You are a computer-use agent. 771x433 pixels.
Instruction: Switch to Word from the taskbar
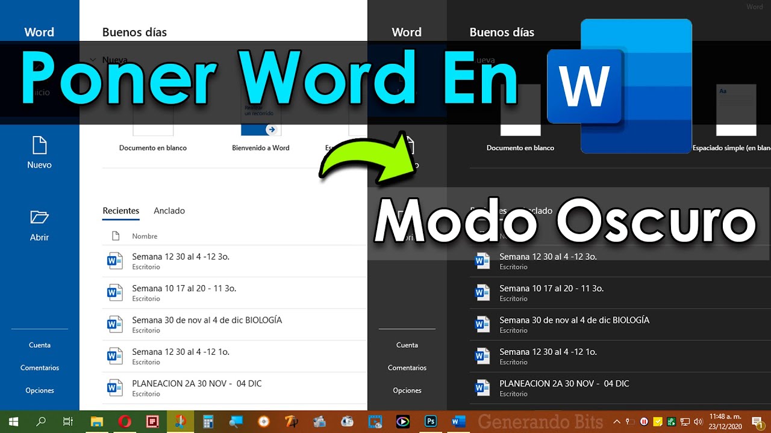458,422
